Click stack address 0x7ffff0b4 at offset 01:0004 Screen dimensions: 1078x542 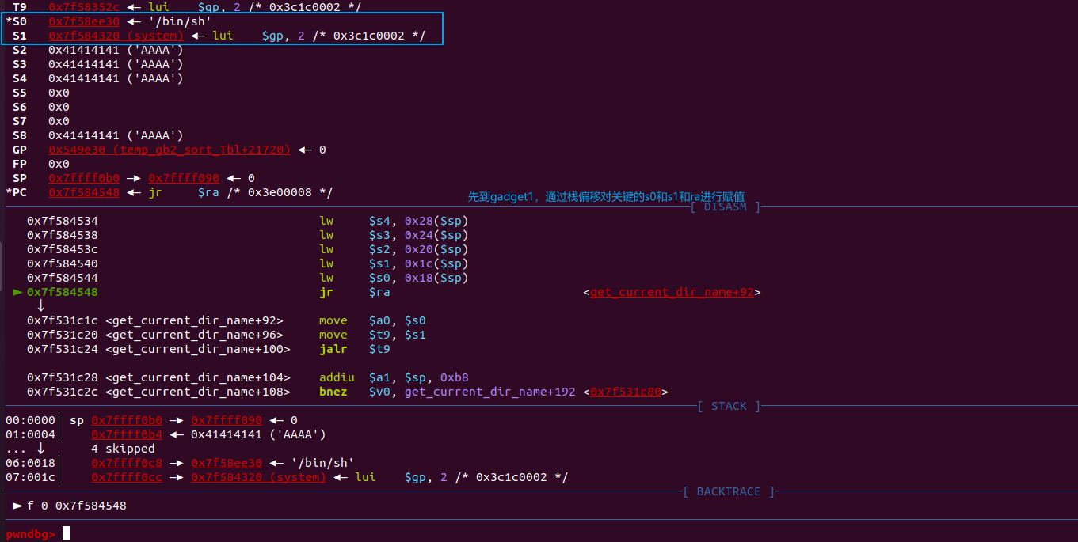coord(127,434)
